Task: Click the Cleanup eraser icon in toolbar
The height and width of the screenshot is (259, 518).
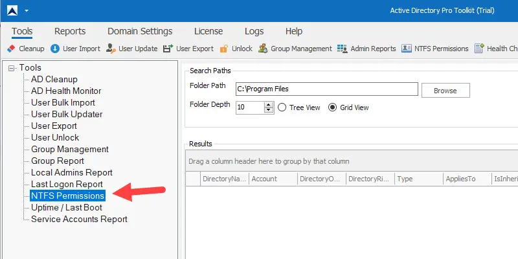Action: (x=11, y=49)
